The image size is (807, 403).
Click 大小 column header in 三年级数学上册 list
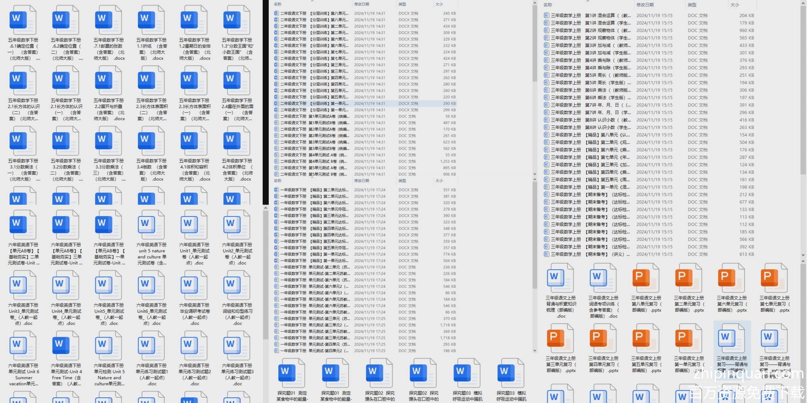point(735,5)
